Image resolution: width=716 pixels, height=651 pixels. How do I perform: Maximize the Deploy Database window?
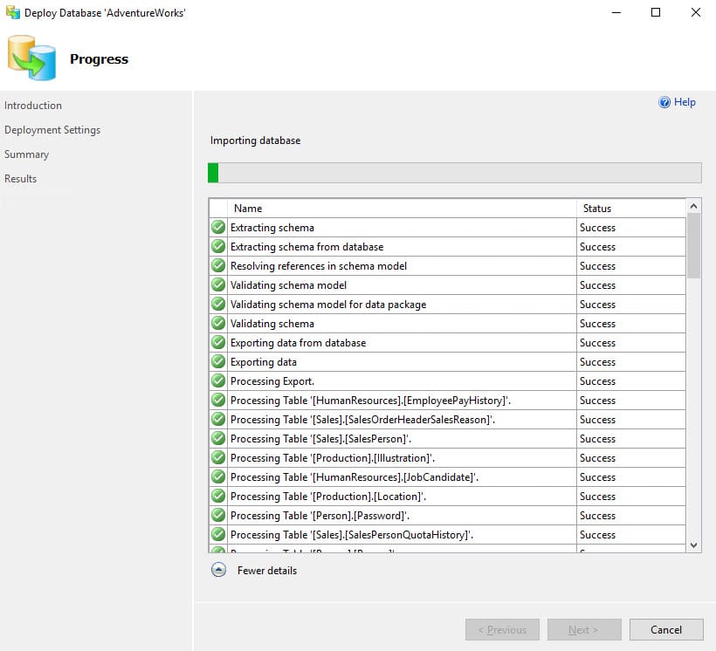656,12
